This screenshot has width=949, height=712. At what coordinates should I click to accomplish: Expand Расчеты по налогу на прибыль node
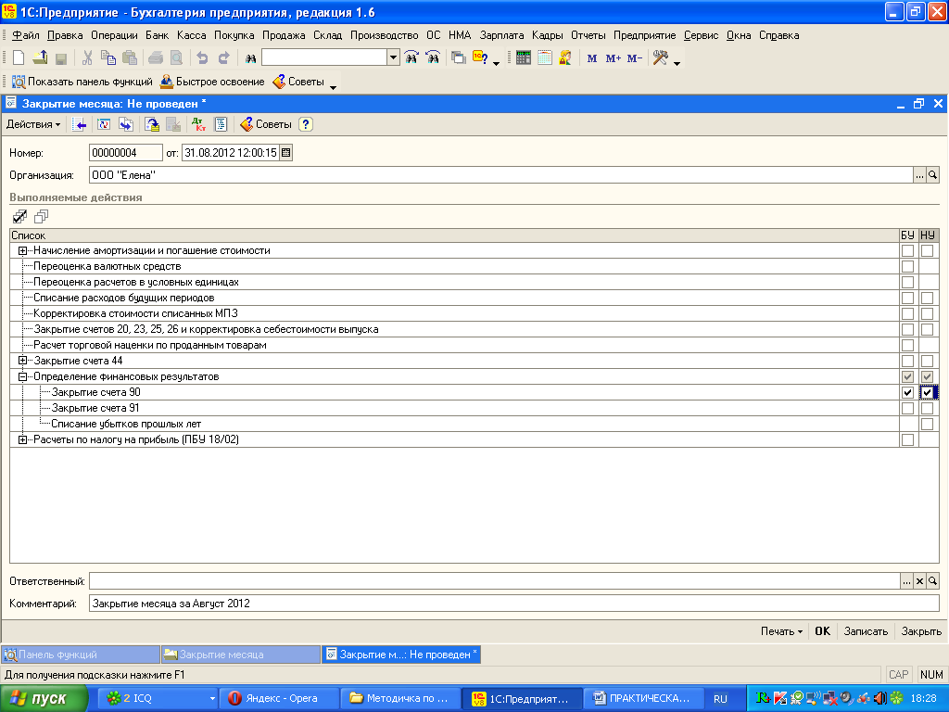22,439
